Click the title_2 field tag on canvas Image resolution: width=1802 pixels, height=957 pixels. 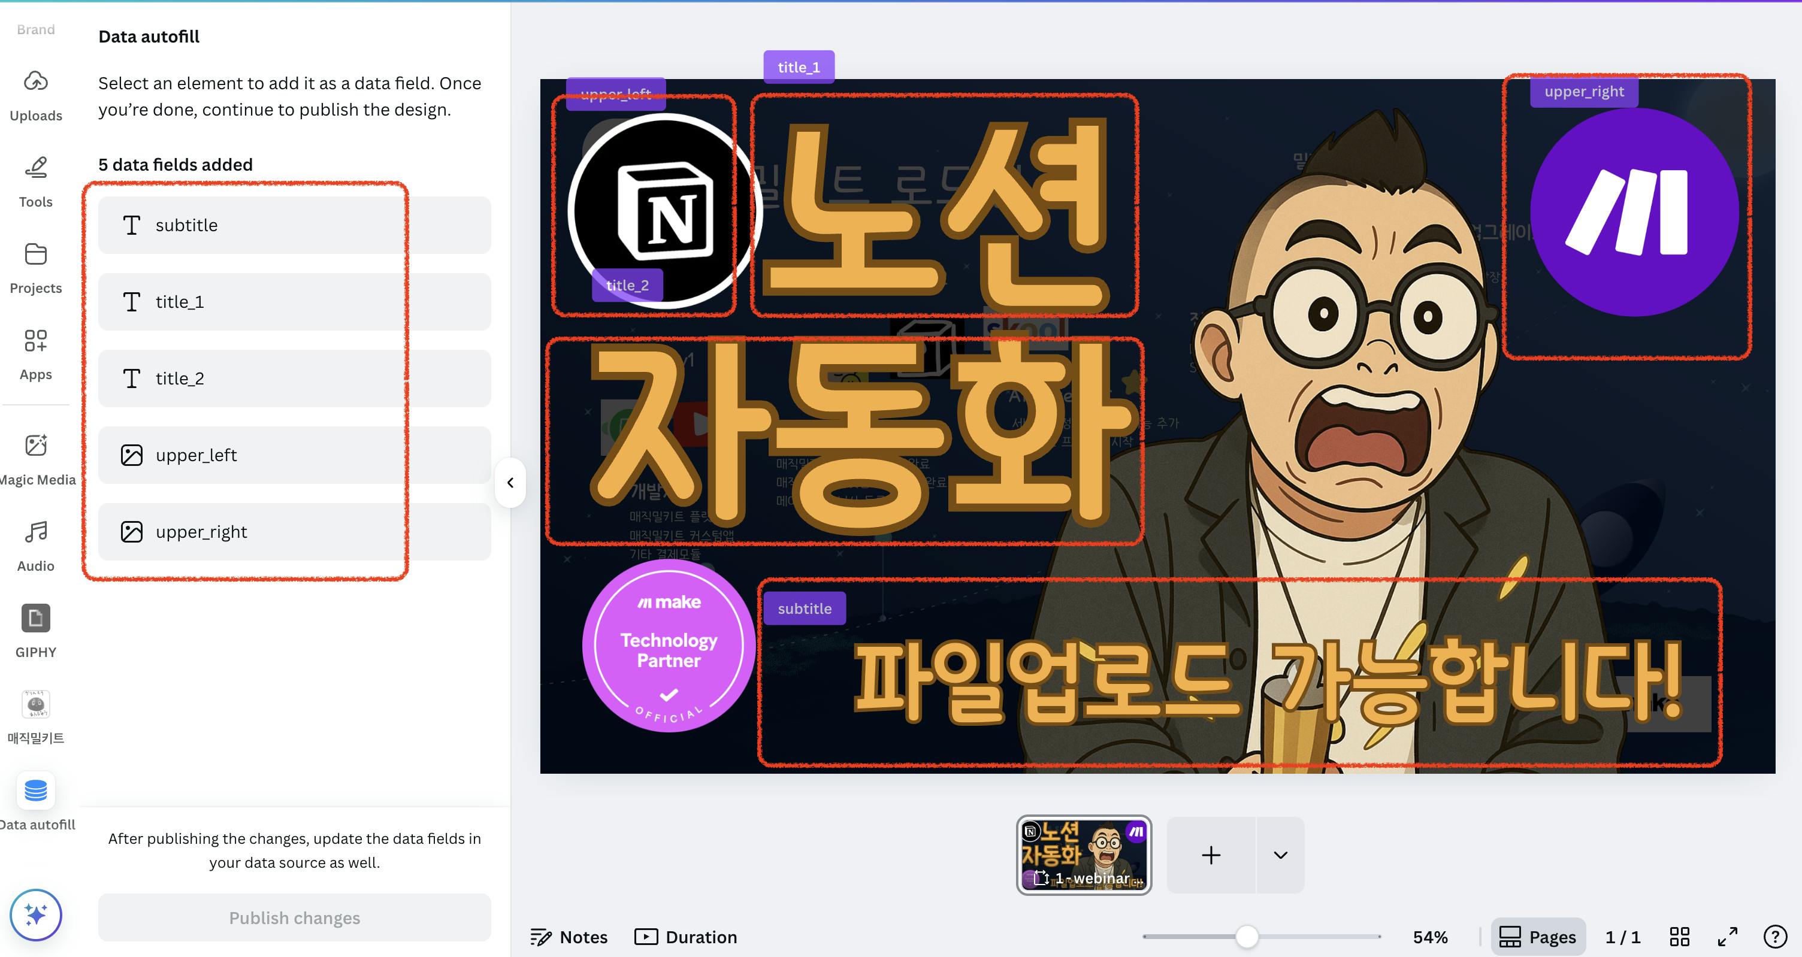pyautogui.click(x=627, y=284)
